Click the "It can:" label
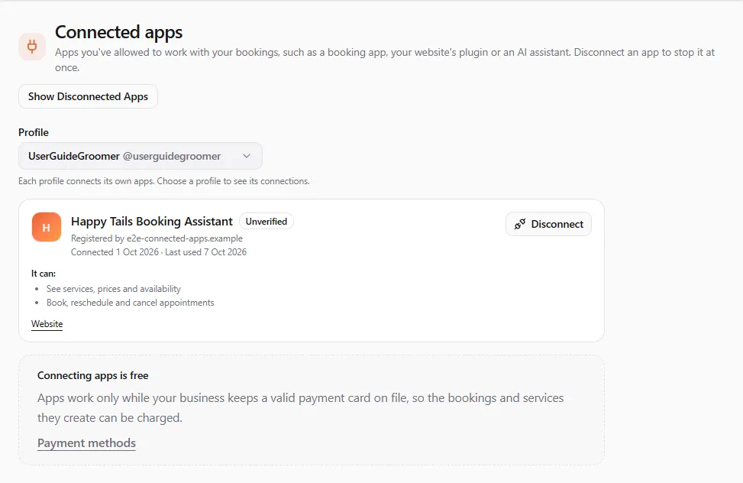 (x=44, y=274)
